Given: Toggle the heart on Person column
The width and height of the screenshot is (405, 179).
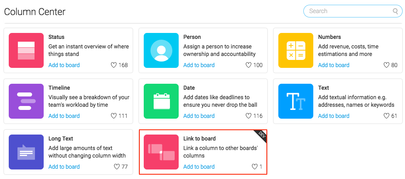Looking at the screenshot, I should click(x=249, y=65).
